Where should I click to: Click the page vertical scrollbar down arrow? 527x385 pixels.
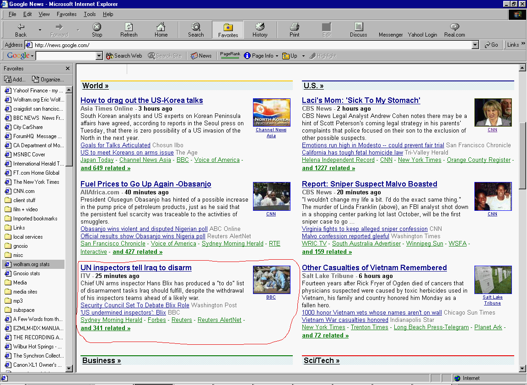pos(522,369)
